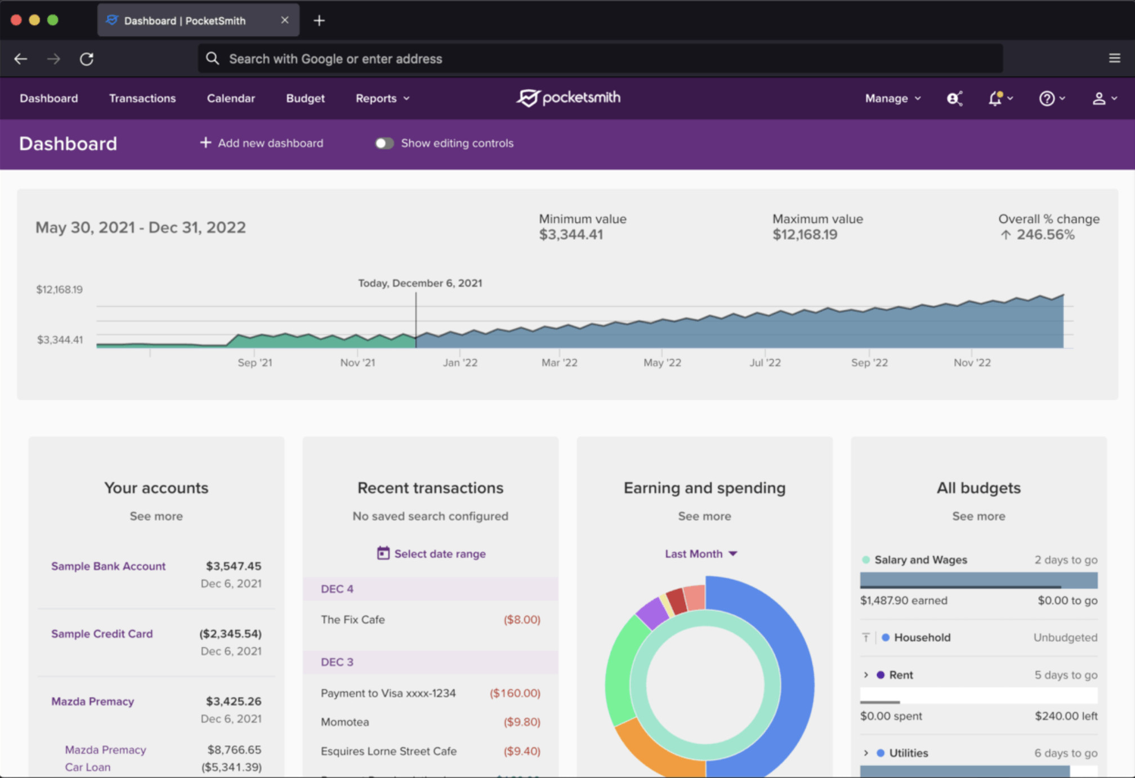
Task: Reload the page with the refresh icon
Action: click(87, 59)
